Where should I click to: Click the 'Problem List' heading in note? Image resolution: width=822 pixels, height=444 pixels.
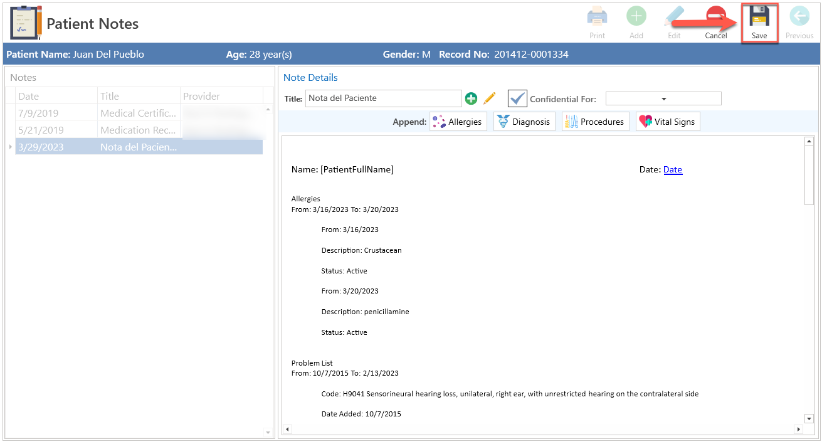[x=312, y=363]
